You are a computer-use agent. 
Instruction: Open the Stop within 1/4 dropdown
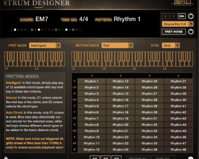pos(178,24)
